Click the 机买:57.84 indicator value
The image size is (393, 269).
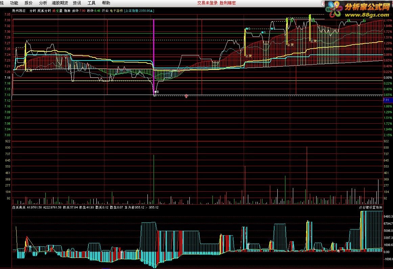[x=70, y=207]
